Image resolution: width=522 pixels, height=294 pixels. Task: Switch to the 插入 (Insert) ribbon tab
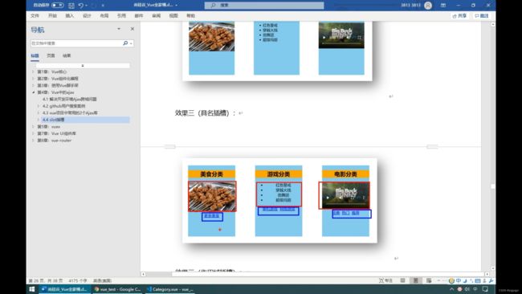coord(70,15)
